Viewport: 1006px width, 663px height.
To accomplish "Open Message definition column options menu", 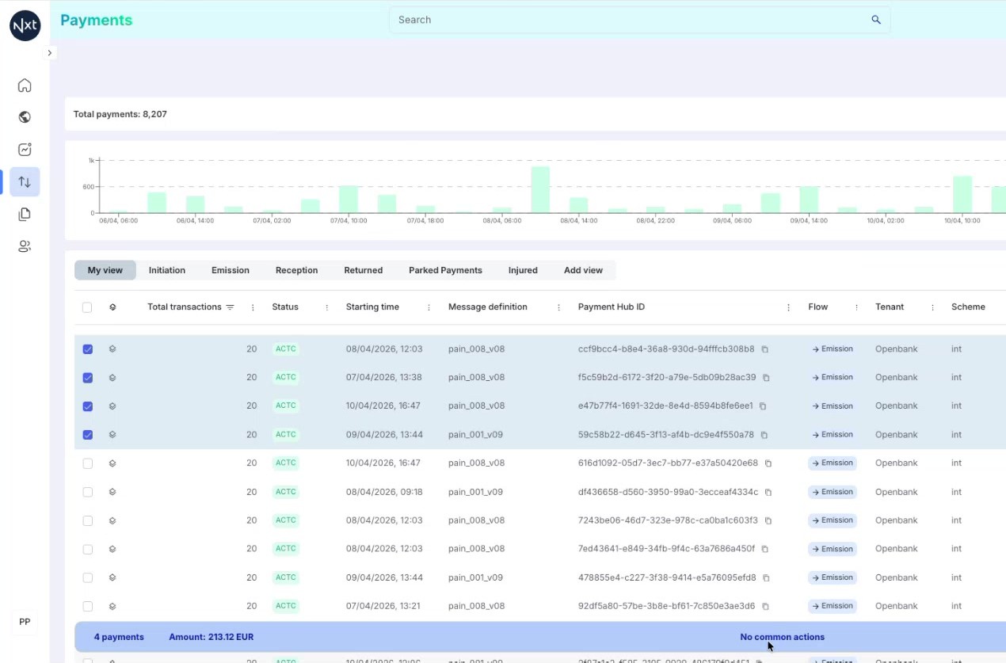I will click(558, 307).
